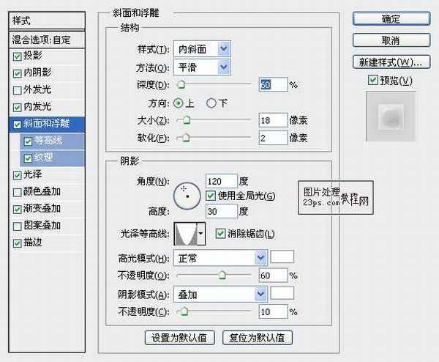Enable the 外发光 checkbox
439x362 pixels.
(x=18, y=90)
